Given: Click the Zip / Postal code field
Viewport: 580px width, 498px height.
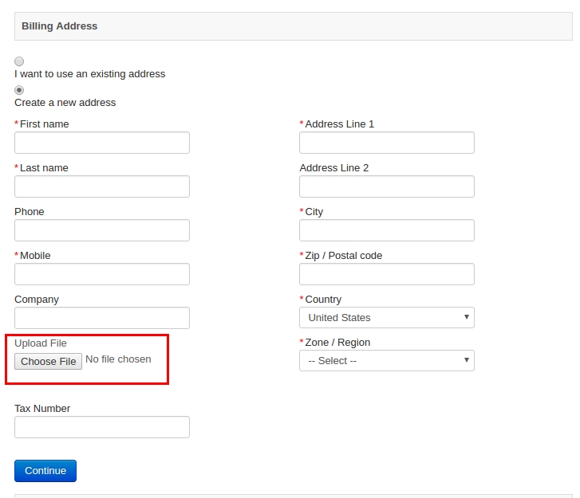Looking at the screenshot, I should (387, 274).
